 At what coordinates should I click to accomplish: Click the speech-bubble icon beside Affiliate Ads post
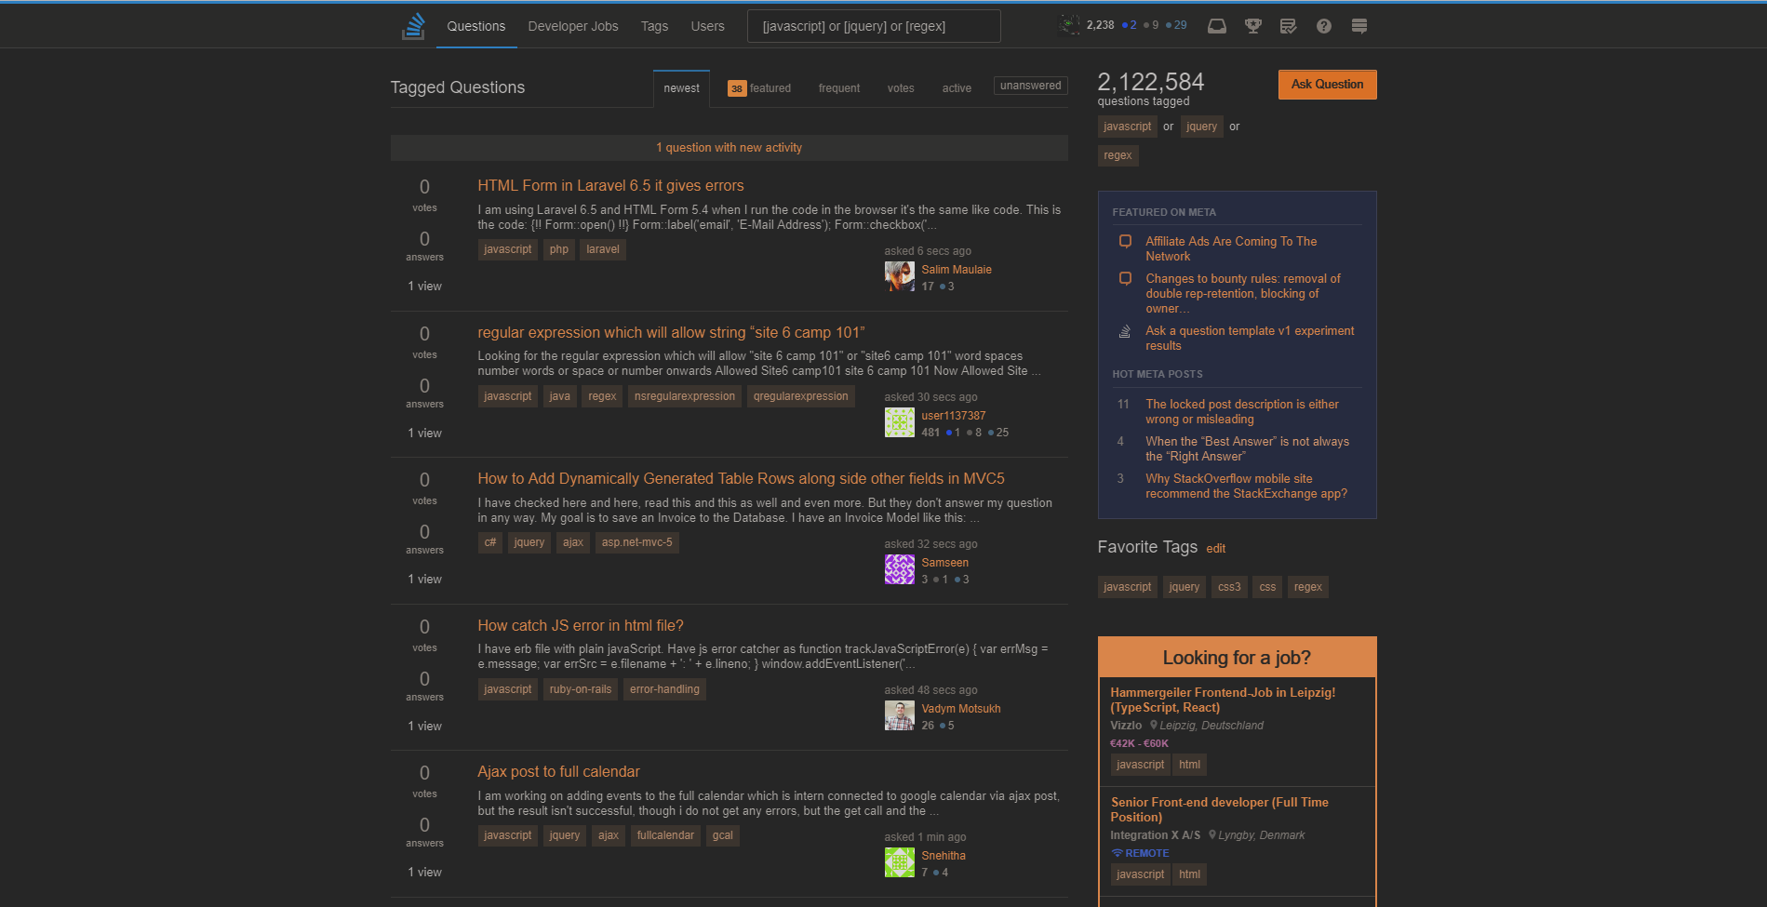1125,242
